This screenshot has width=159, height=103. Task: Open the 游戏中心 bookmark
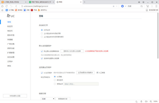coord(42,10)
